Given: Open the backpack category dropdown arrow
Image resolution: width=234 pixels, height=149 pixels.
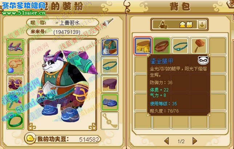Looking at the screenshot, I should coord(202,24).
